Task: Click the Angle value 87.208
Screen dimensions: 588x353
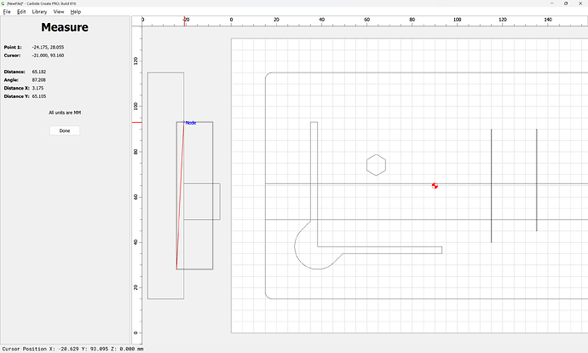Action: pyautogui.click(x=39, y=80)
